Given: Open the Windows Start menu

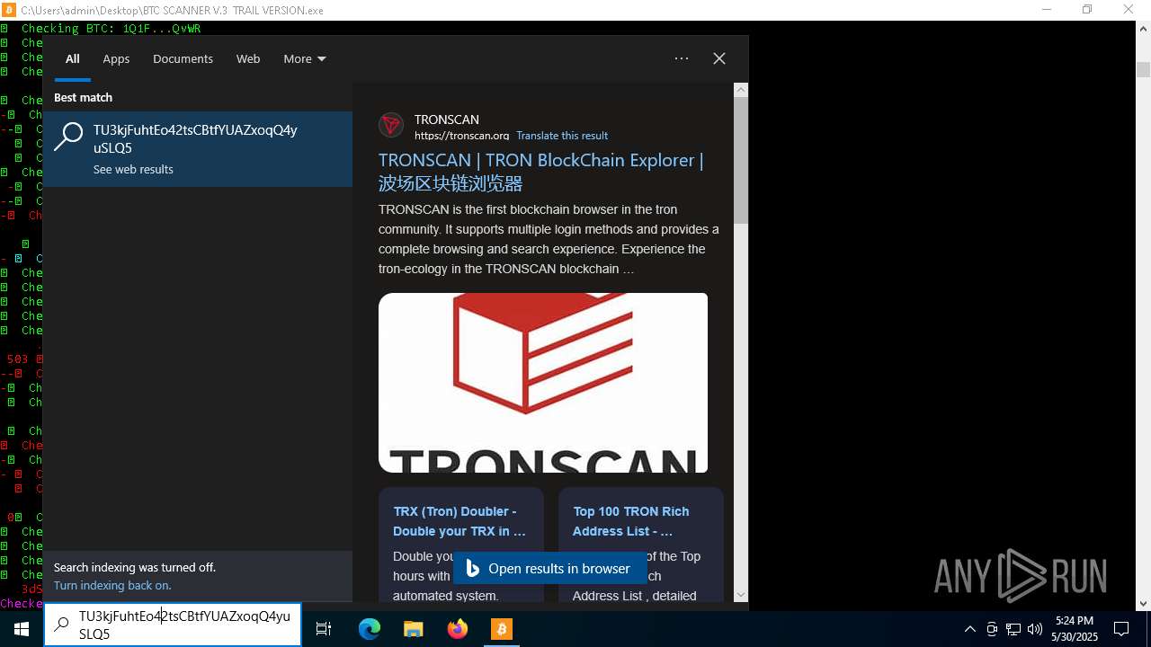Looking at the screenshot, I should [22, 629].
